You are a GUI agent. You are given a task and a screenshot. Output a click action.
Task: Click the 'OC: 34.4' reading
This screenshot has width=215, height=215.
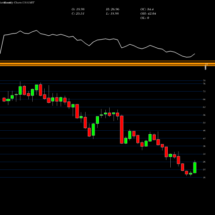(x=147, y=9)
